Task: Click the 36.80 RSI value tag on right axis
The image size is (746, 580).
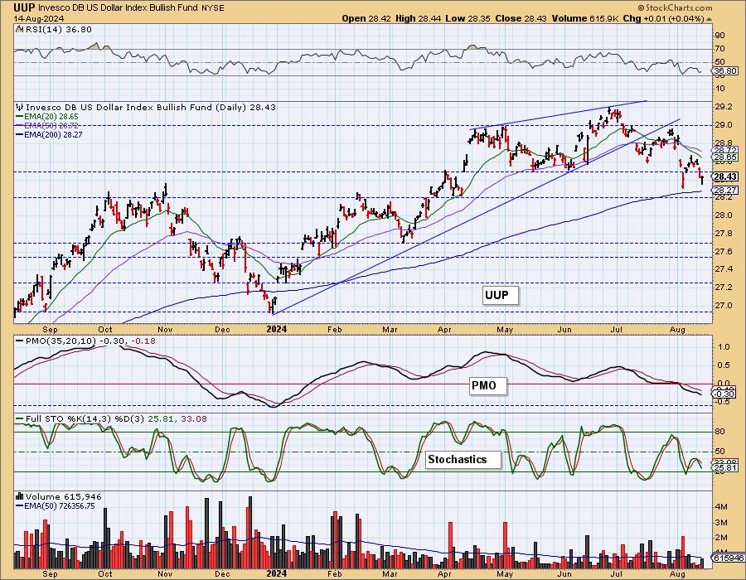Action: (725, 70)
